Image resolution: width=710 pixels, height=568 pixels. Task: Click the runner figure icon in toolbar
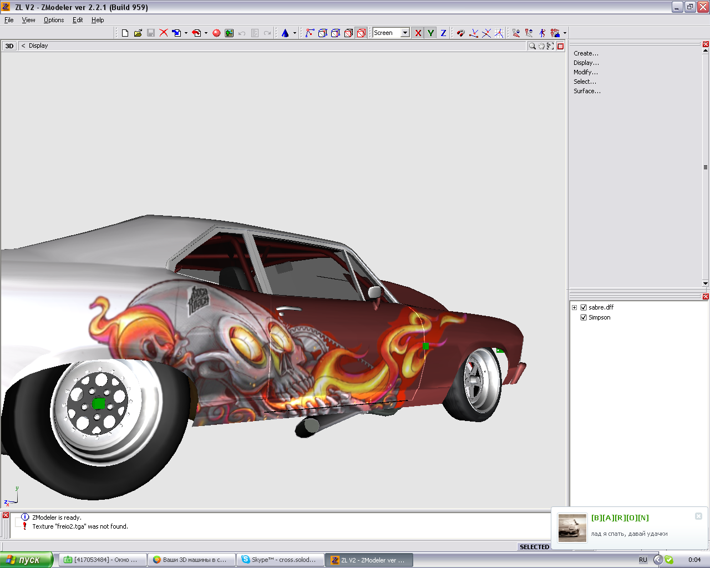pyautogui.click(x=542, y=33)
